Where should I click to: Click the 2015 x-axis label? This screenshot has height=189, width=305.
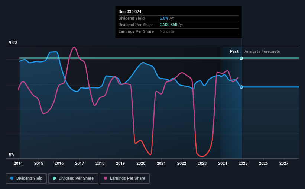[39, 163]
